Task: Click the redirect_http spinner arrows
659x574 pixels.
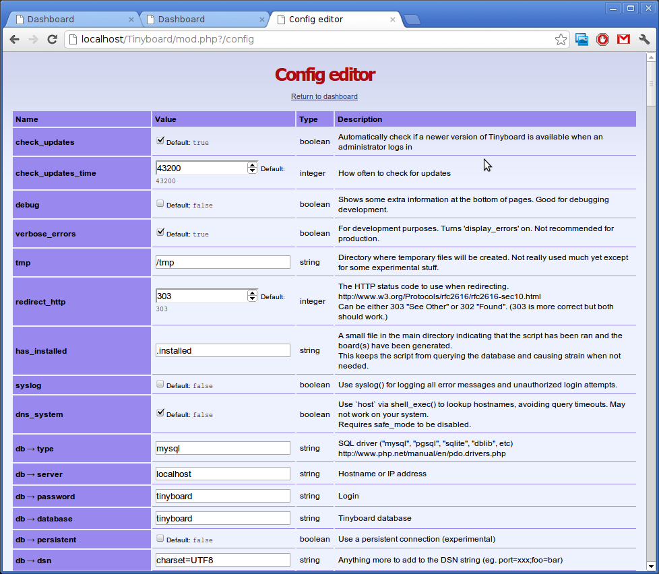Action: [x=253, y=296]
